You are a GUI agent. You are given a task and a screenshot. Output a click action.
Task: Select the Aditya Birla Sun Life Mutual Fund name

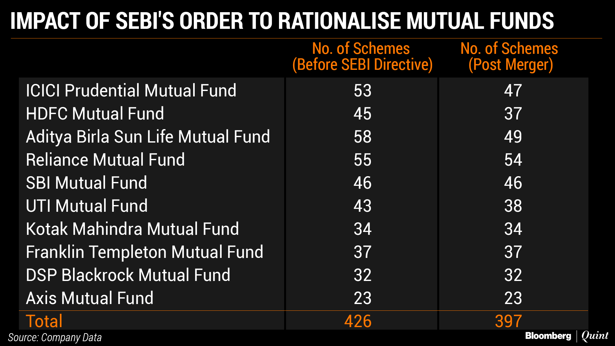(x=148, y=137)
